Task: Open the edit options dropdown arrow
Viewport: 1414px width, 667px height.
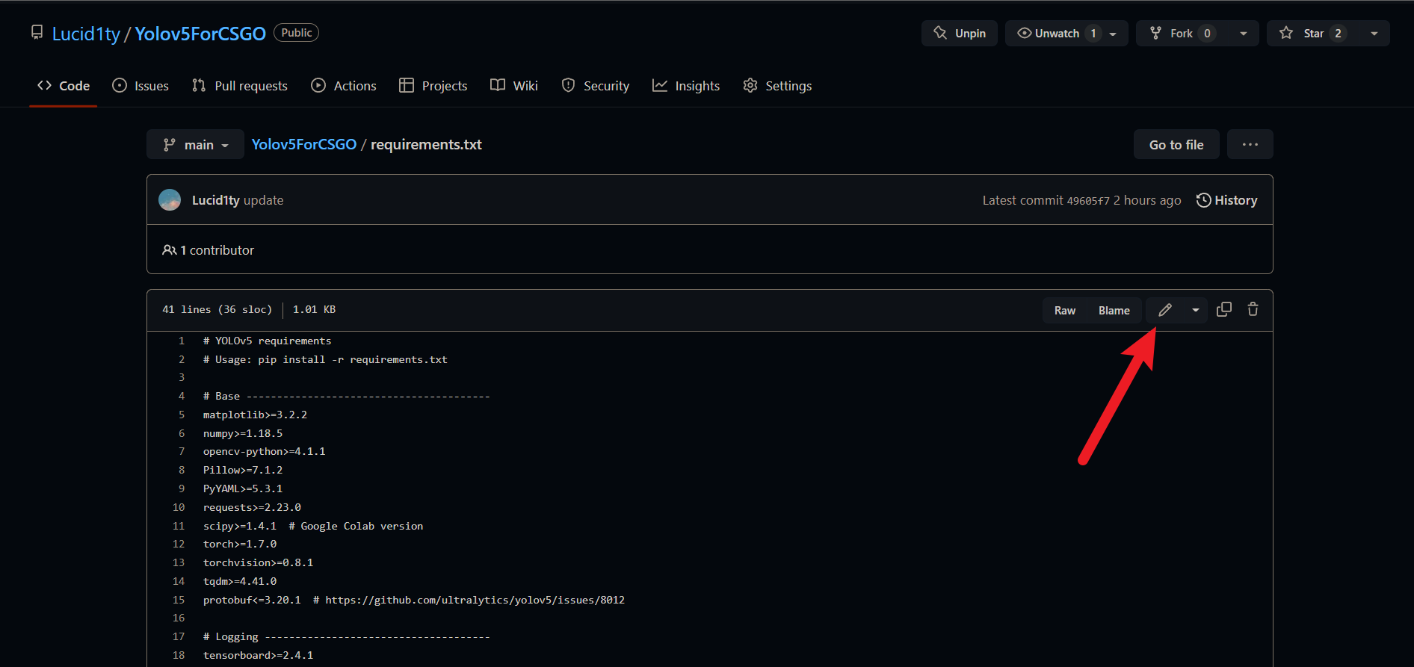Action: click(x=1196, y=310)
